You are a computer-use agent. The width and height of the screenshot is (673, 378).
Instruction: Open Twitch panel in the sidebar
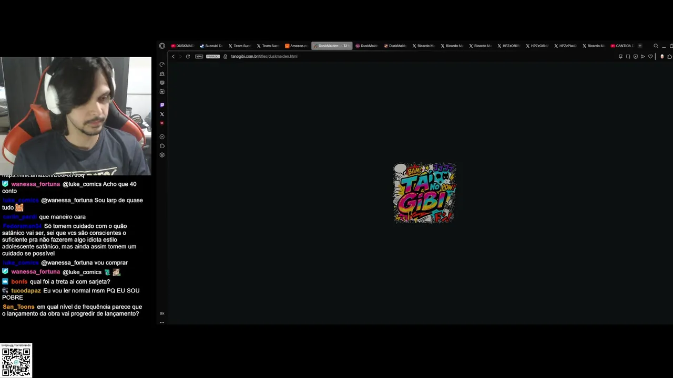[x=162, y=105]
